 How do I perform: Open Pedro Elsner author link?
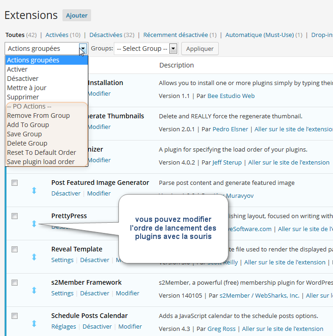coord(230,129)
